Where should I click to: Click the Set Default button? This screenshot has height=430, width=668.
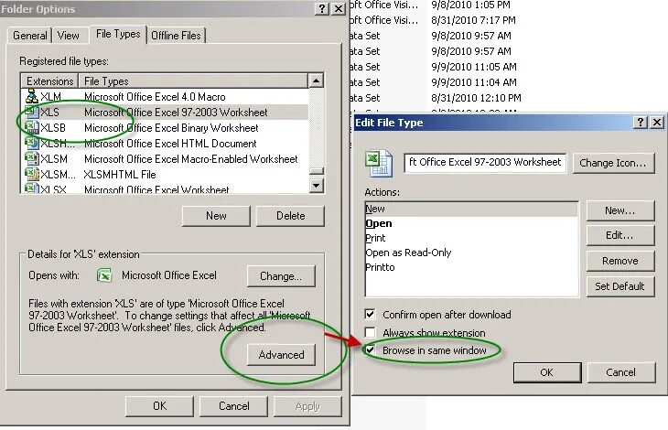coord(620,286)
